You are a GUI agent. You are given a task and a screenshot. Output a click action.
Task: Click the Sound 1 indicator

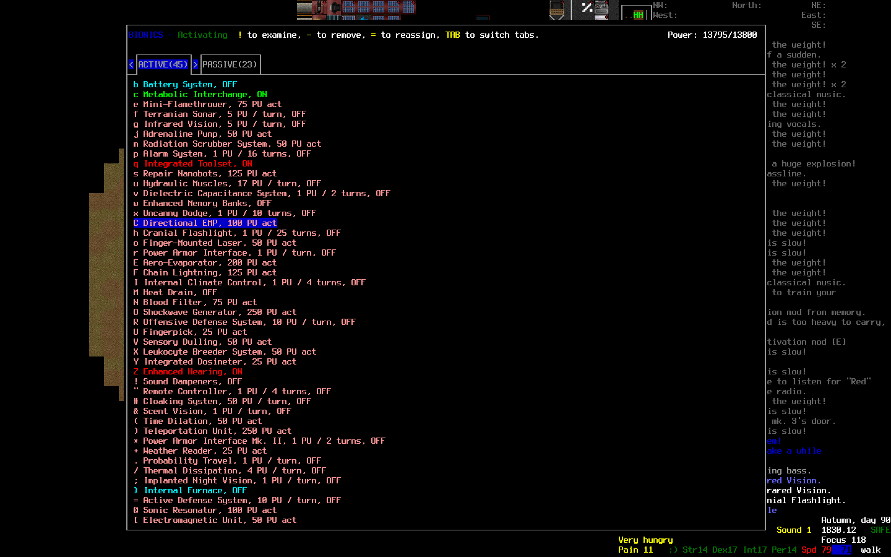coord(794,530)
